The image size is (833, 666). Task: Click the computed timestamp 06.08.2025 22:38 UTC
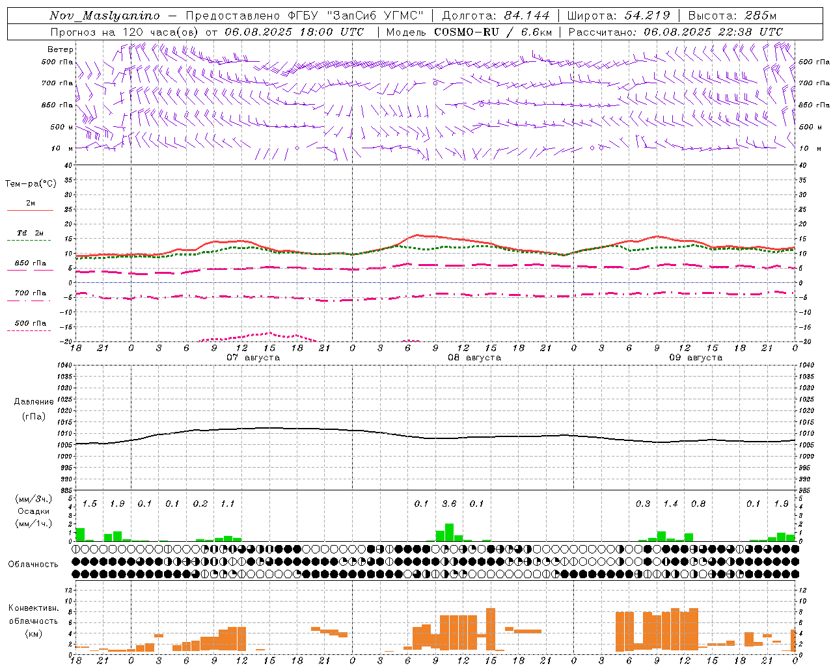point(713,32)
